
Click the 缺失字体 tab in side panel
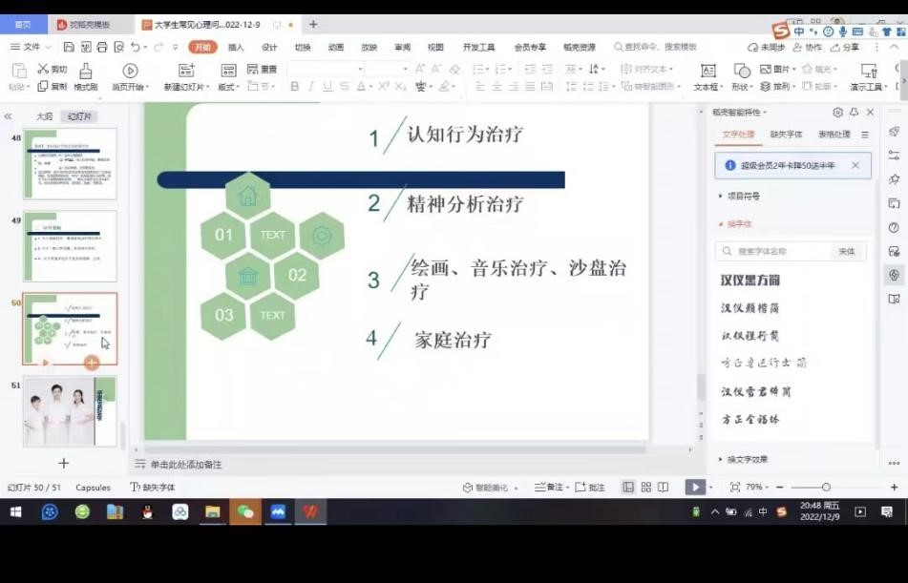click(786, 135)
